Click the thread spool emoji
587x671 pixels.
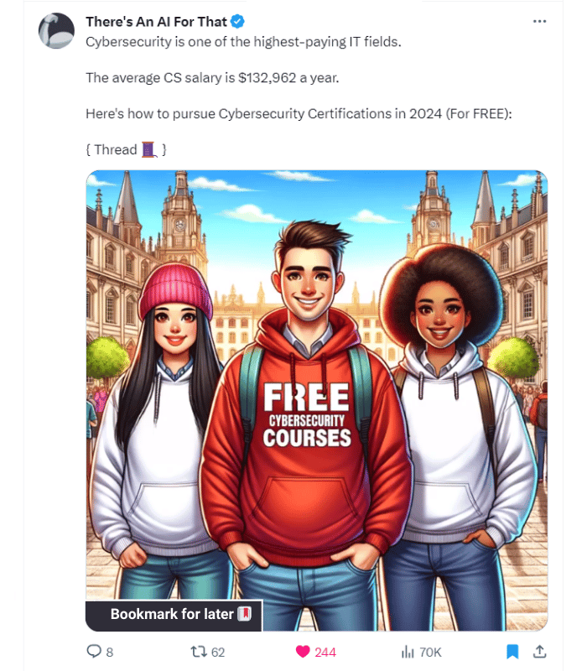point(148,150)
